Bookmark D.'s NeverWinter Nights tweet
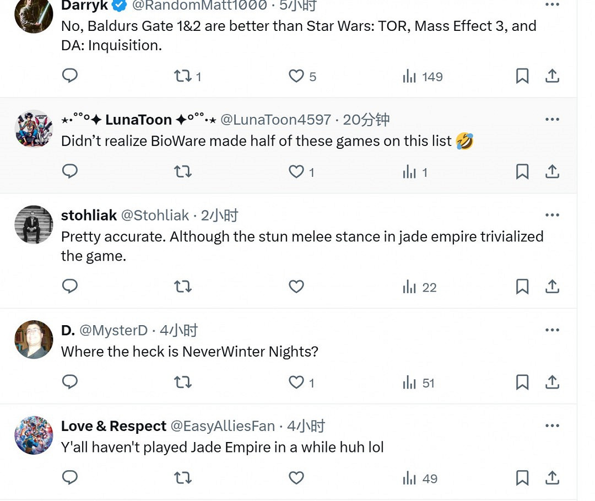 [x=522, y=383]
